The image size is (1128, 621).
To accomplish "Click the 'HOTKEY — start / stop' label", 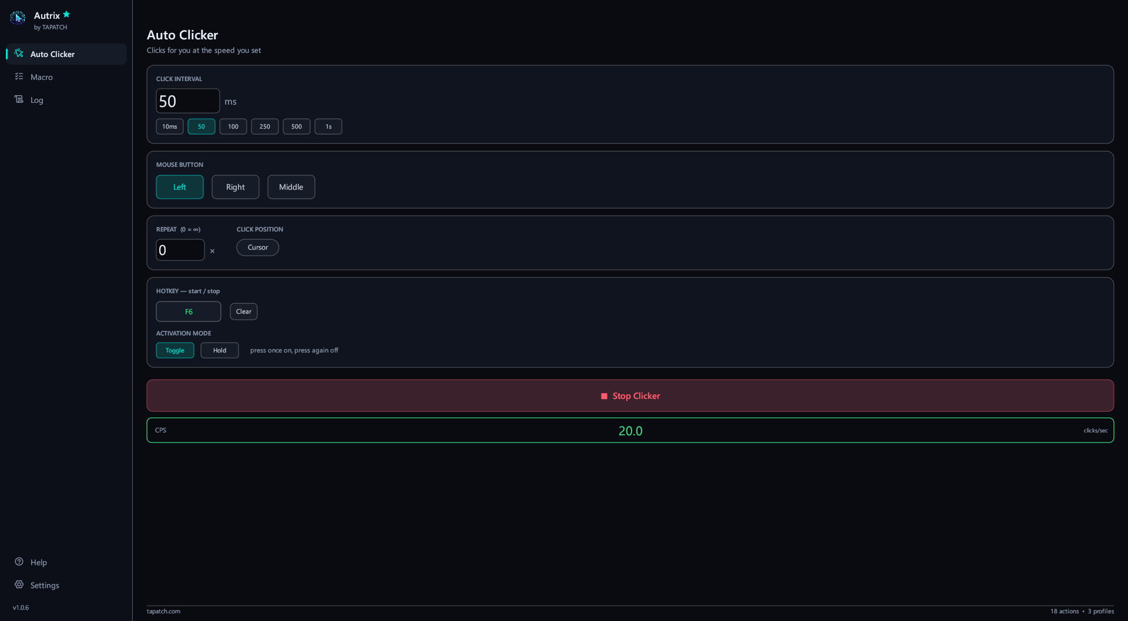I will 188,291.
